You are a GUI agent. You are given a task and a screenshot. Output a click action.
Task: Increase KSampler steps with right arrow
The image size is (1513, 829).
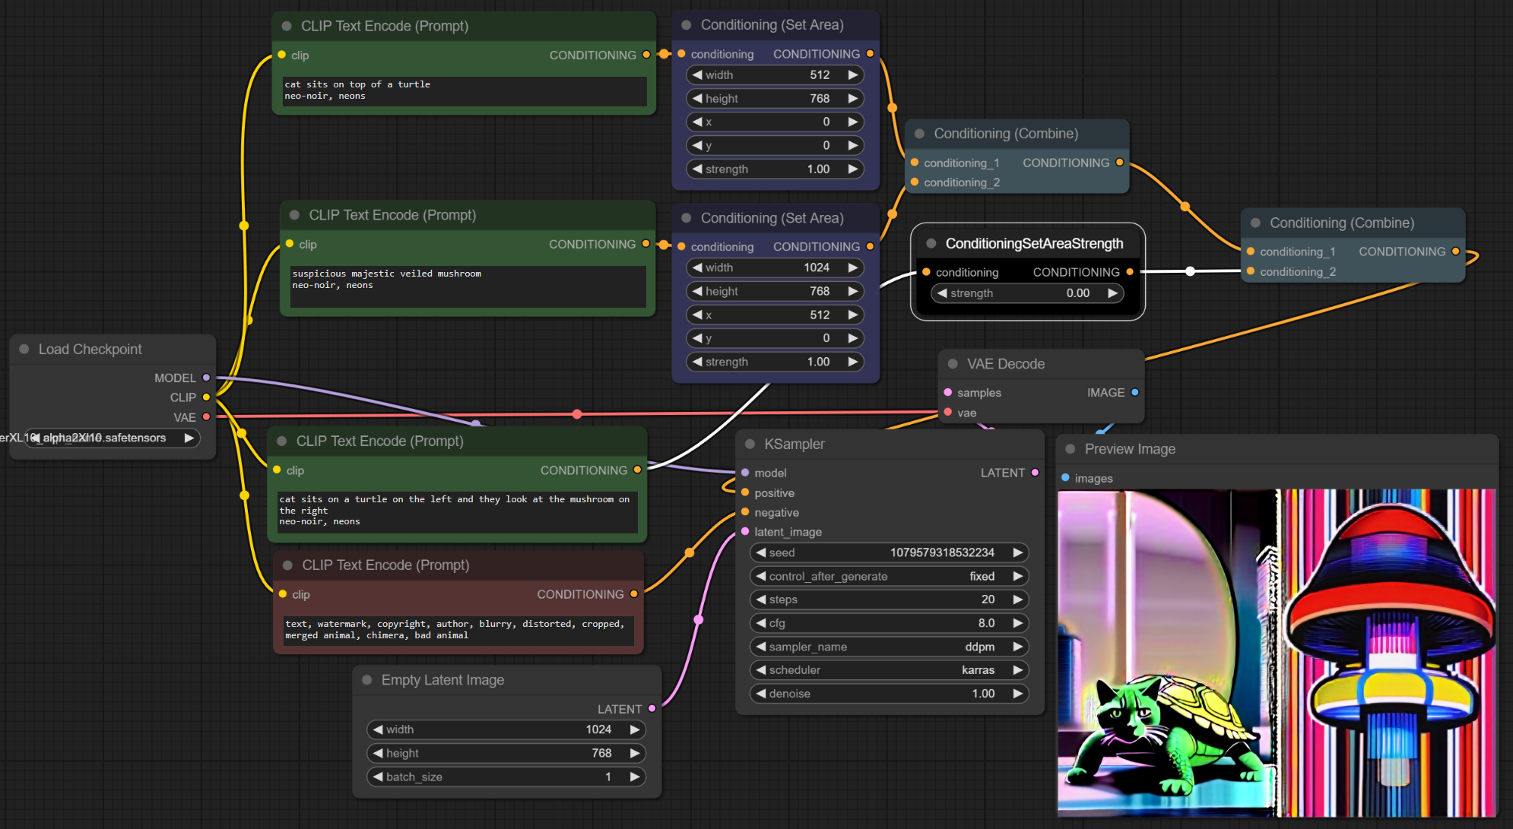pyautogui.click(x=1017, y=600)
